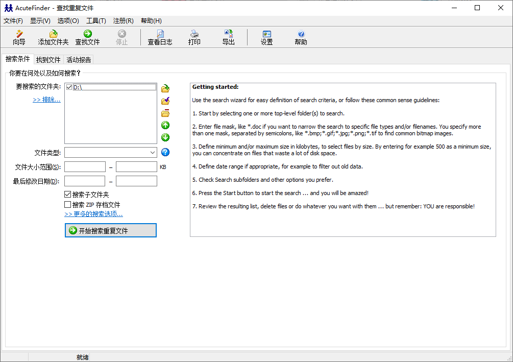Open the 工具(T) menu
Viewport: 513px width, 362px height.
point(96,21)
